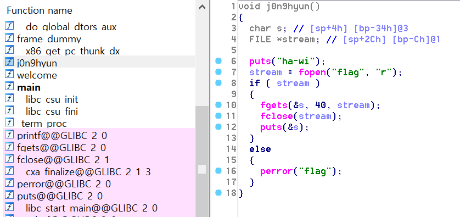Screen dimensions: 460x217
Task: Click the "ha-wi" string literal
Action: click(x=296, y=62)
